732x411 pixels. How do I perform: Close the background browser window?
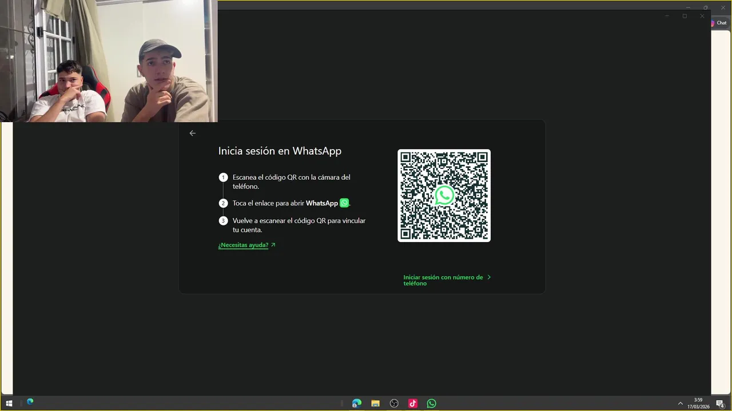coord(723,7)
